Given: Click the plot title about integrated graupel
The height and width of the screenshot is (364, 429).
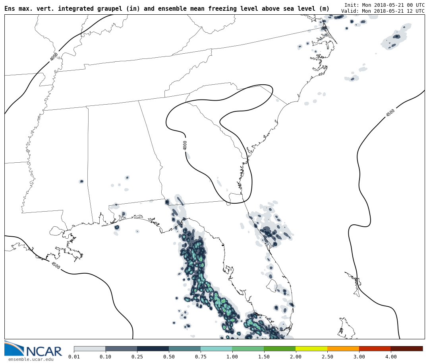Looking at the screenshot, I should click(x=167, y=9).
